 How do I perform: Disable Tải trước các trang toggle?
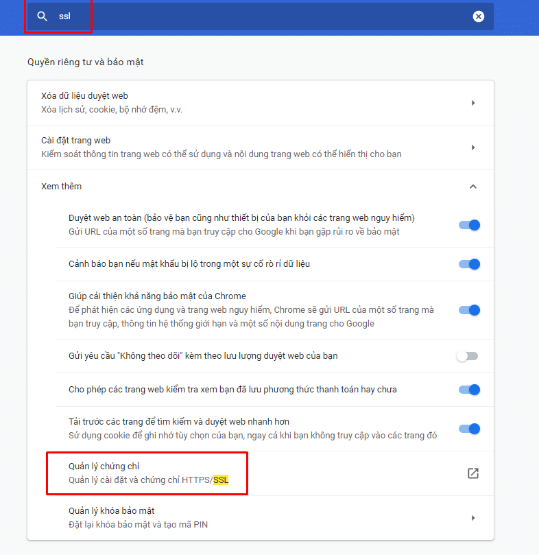click(469, 429)
